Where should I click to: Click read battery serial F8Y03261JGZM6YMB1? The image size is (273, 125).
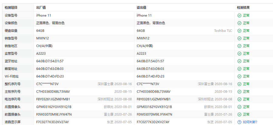point(153,99)
